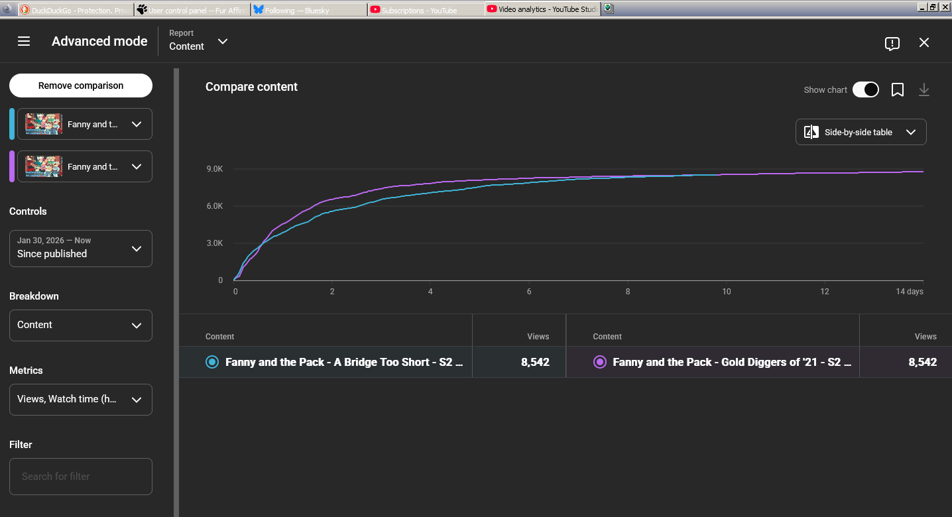Screen dimensions: 952x517
Task: Switch to the Subscriptions - YouTube tab
Action: tap(424, 10)
